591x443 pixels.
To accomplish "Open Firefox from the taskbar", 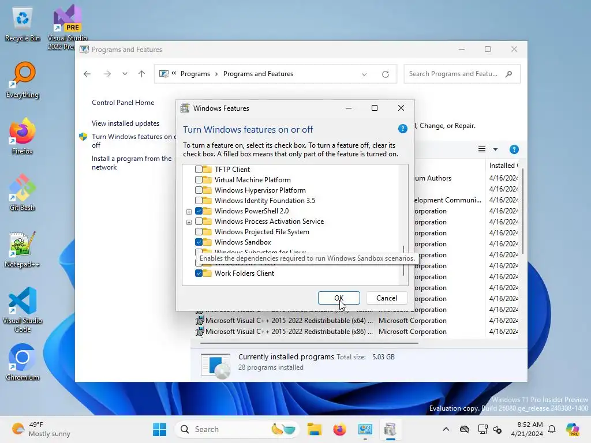I will 339,429.
